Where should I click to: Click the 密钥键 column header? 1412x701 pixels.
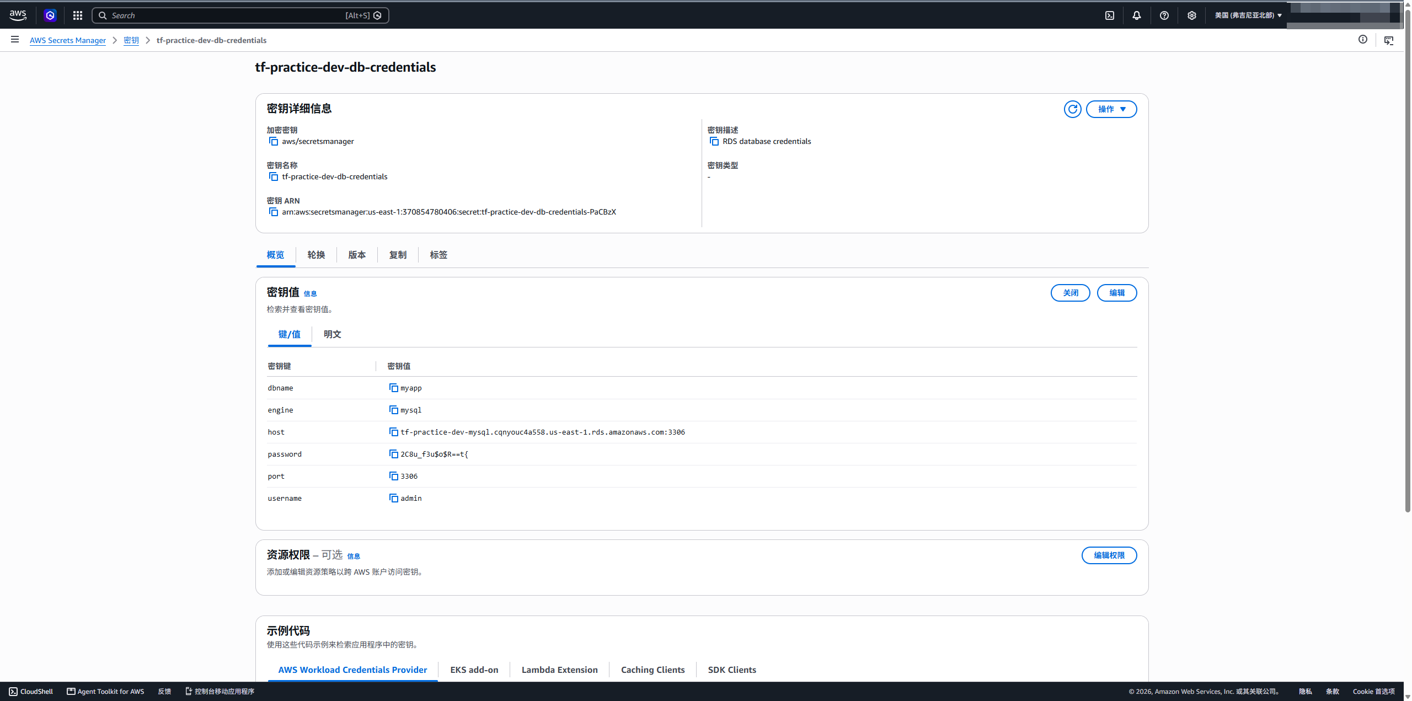280,366
